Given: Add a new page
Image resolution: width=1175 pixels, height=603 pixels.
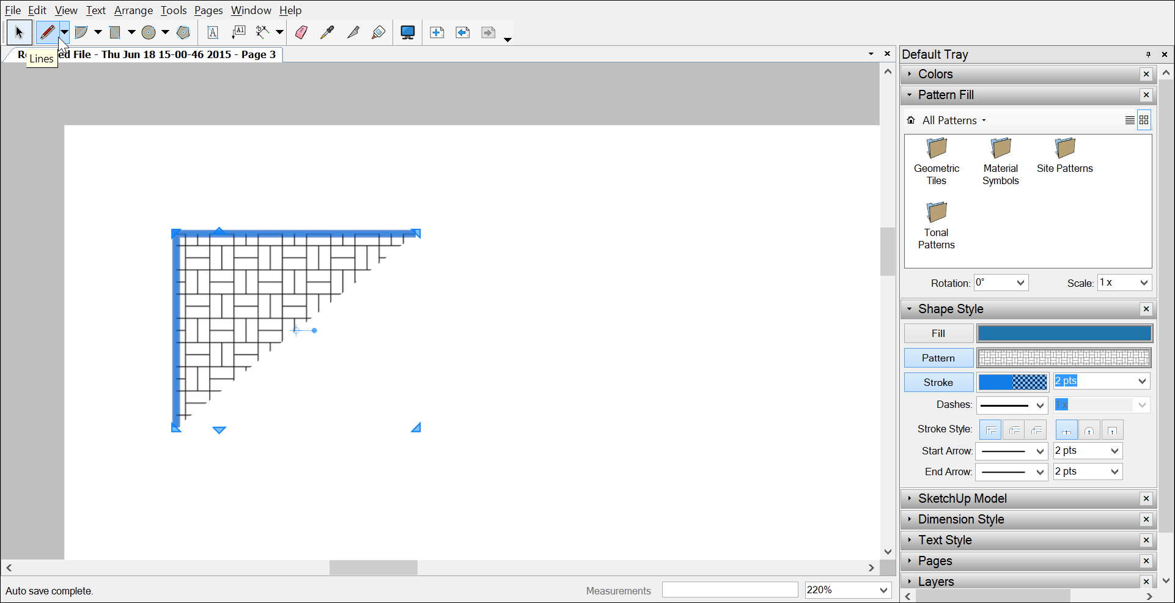Looking at the screenshot, I should (438, 32).
